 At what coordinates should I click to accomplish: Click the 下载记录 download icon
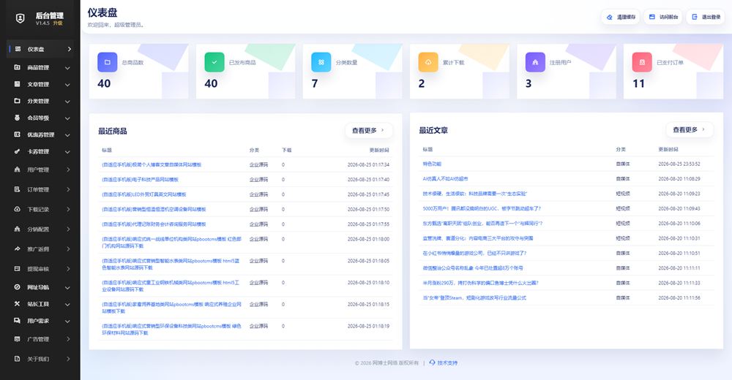coord(18,209)
